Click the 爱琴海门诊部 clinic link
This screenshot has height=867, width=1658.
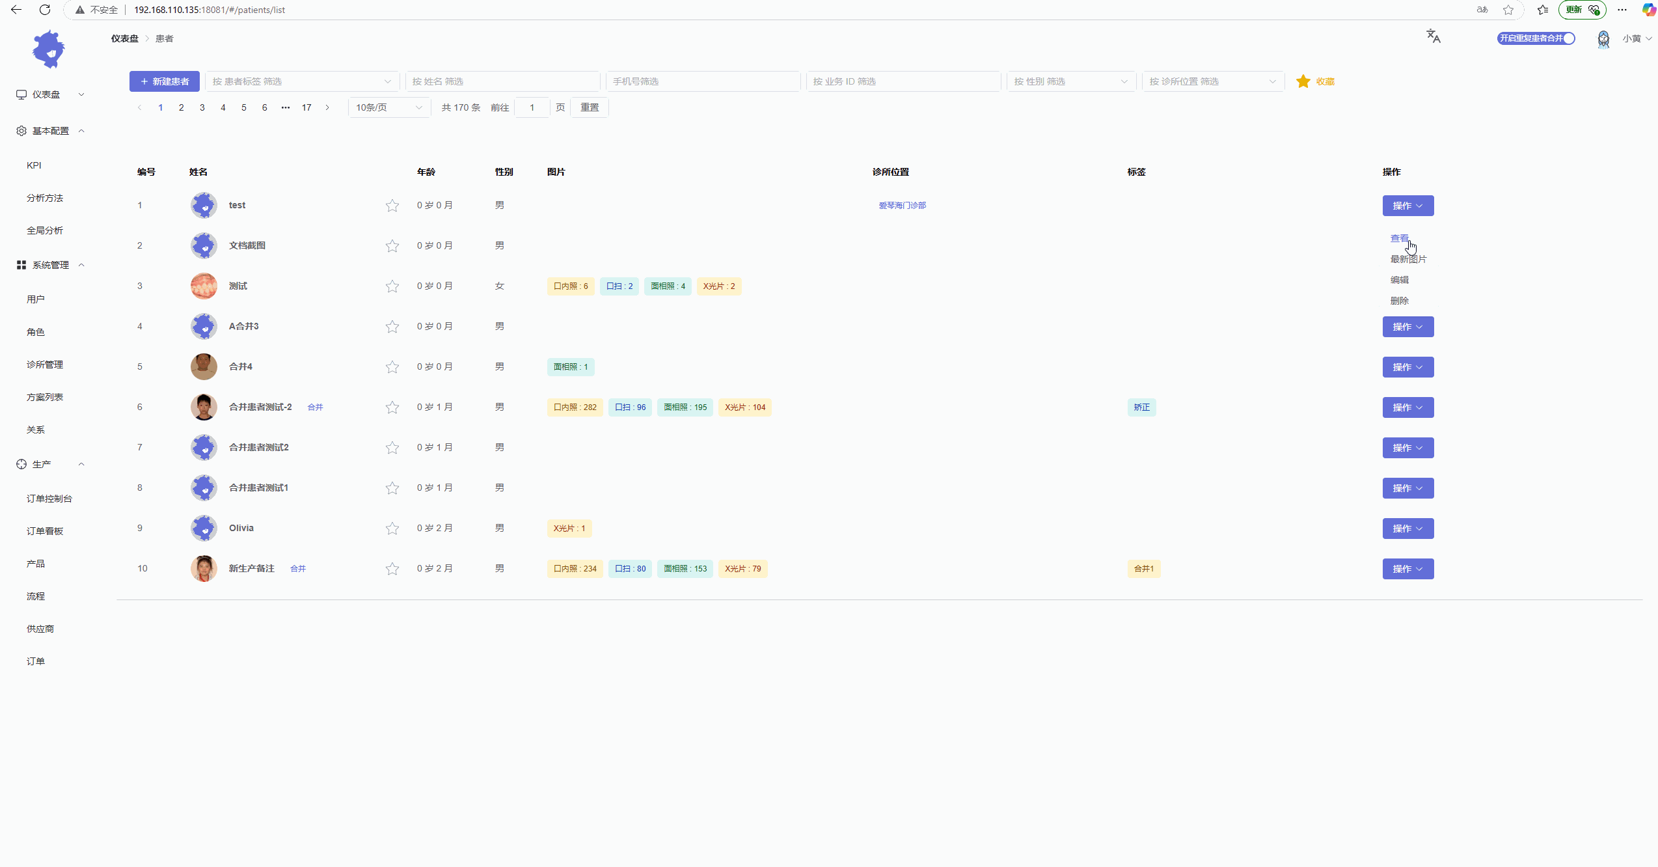pyautogui.click(x=903, y=205)
